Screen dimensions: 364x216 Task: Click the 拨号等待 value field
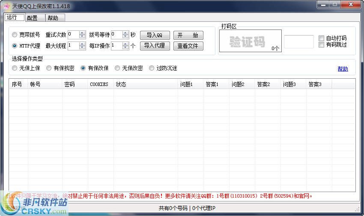click(x=116, y=35)
